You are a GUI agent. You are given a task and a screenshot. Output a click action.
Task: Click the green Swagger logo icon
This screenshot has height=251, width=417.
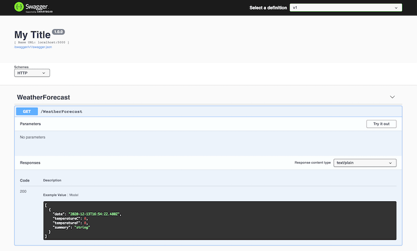point(19,7)
